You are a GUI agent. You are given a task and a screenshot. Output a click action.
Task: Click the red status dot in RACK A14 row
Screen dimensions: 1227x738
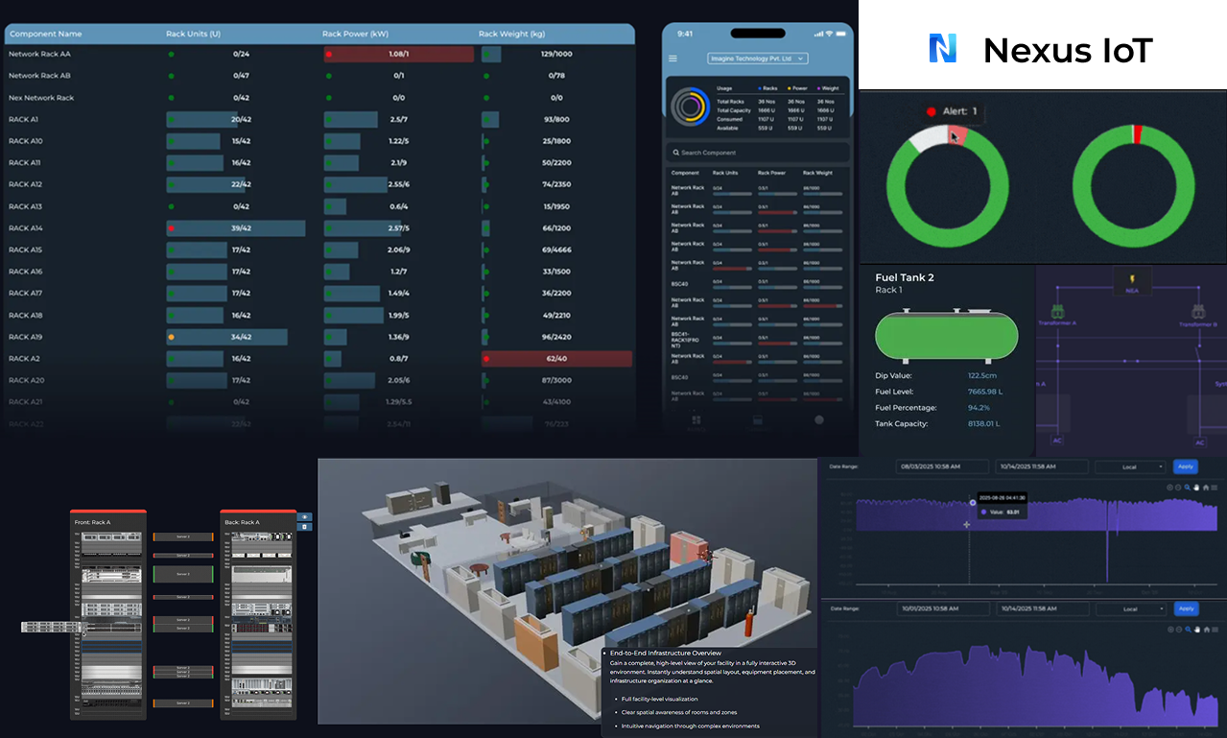[171, 228]
